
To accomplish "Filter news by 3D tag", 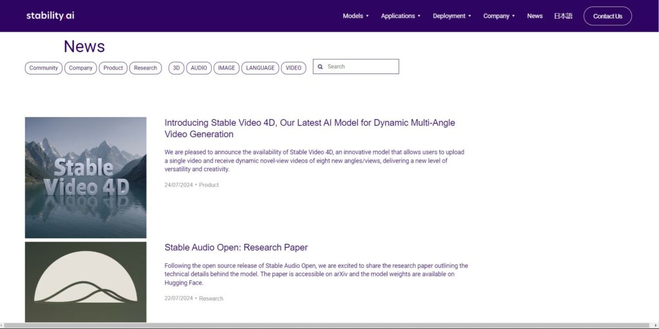I will pyautogui.click(x=176, y=68).
